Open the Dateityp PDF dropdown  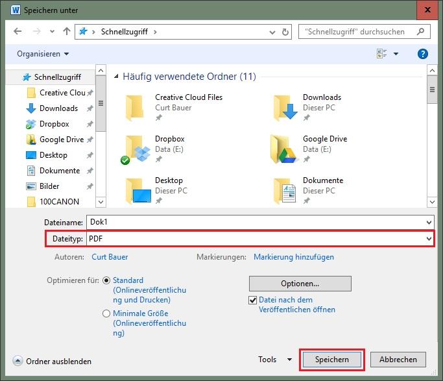(259, 239)
